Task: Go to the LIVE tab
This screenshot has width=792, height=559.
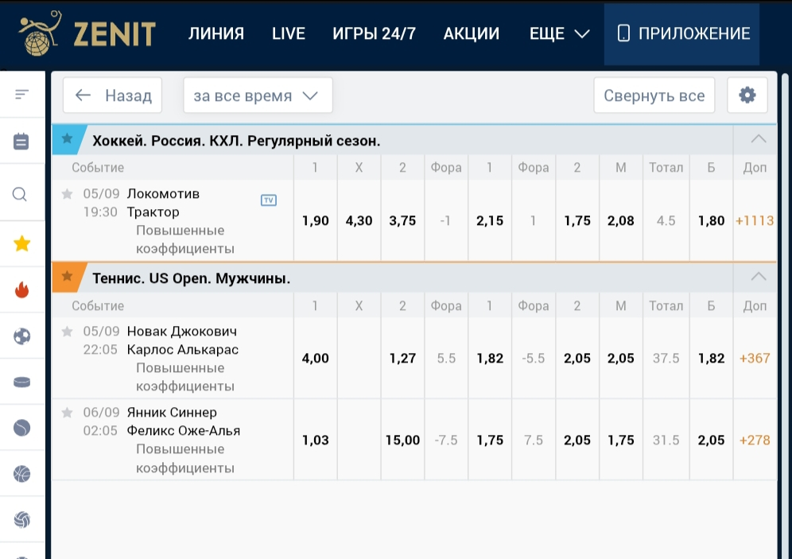Action: tap(288, 33)
